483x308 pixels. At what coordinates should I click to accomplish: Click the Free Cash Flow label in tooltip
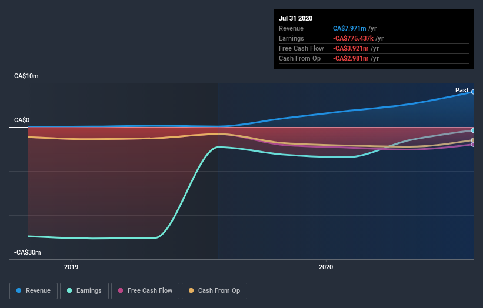pos(301,48)
